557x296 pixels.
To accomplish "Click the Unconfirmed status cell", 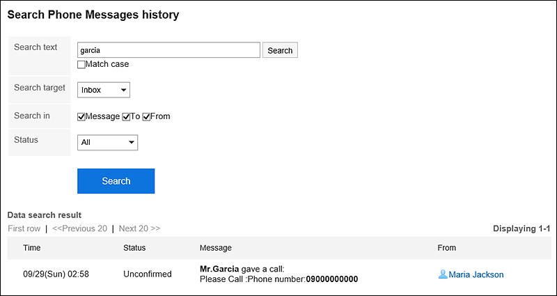I will 148,274.
